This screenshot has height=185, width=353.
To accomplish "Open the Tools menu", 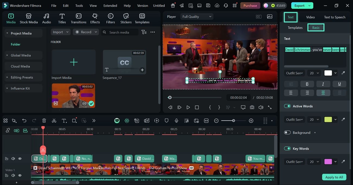I will coord(79,5).
